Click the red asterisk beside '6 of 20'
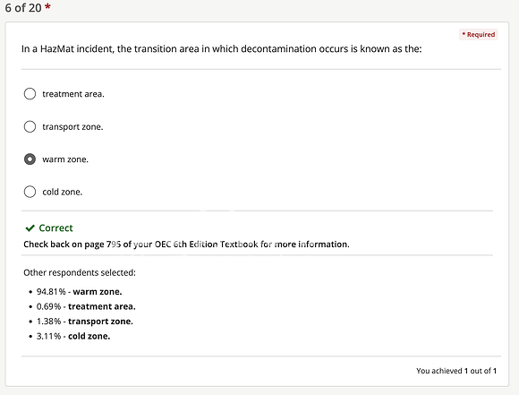Image resolution: width=519 pixels, height=395 pixels. tap(47, 6)
